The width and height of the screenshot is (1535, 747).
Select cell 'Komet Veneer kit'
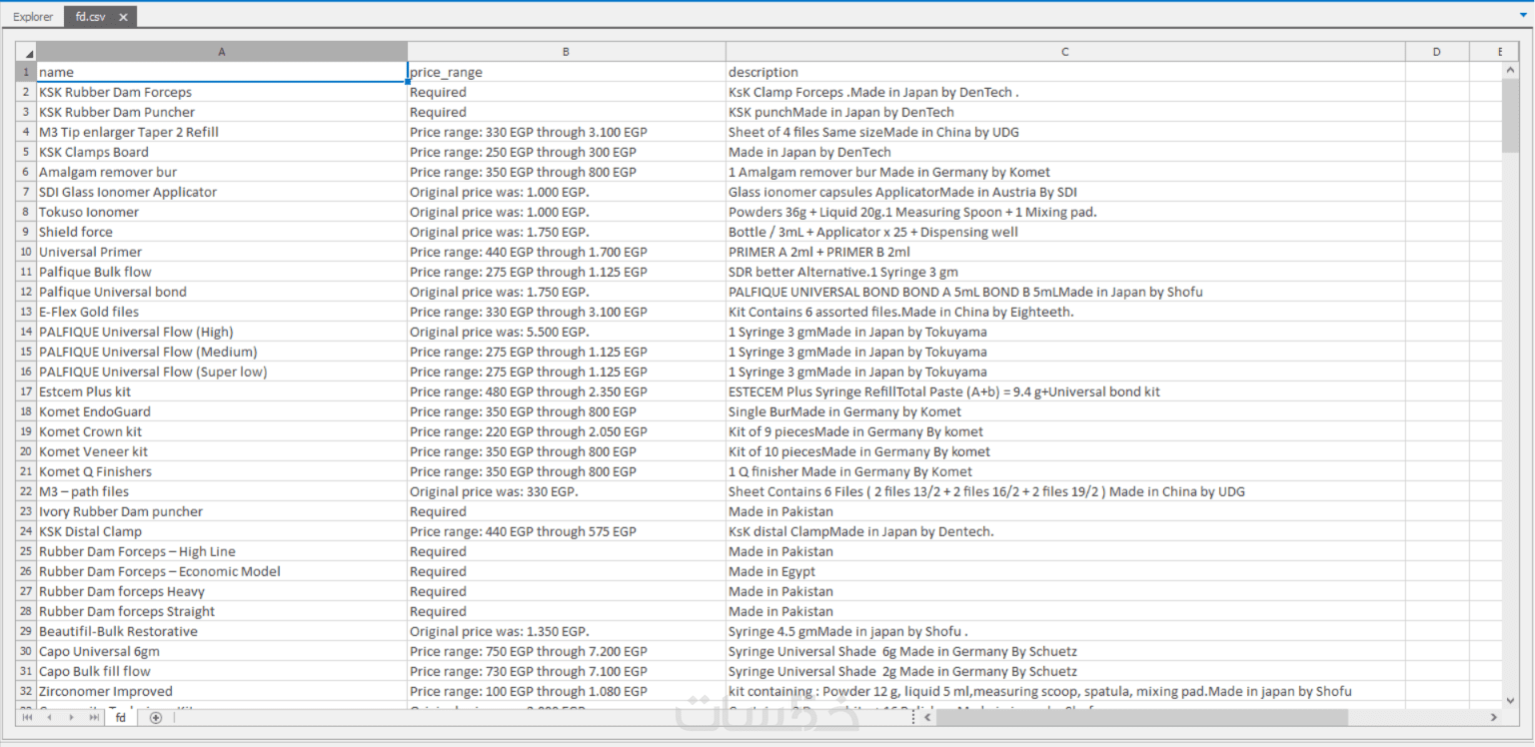pyautogui.click(x=222, y=451)
